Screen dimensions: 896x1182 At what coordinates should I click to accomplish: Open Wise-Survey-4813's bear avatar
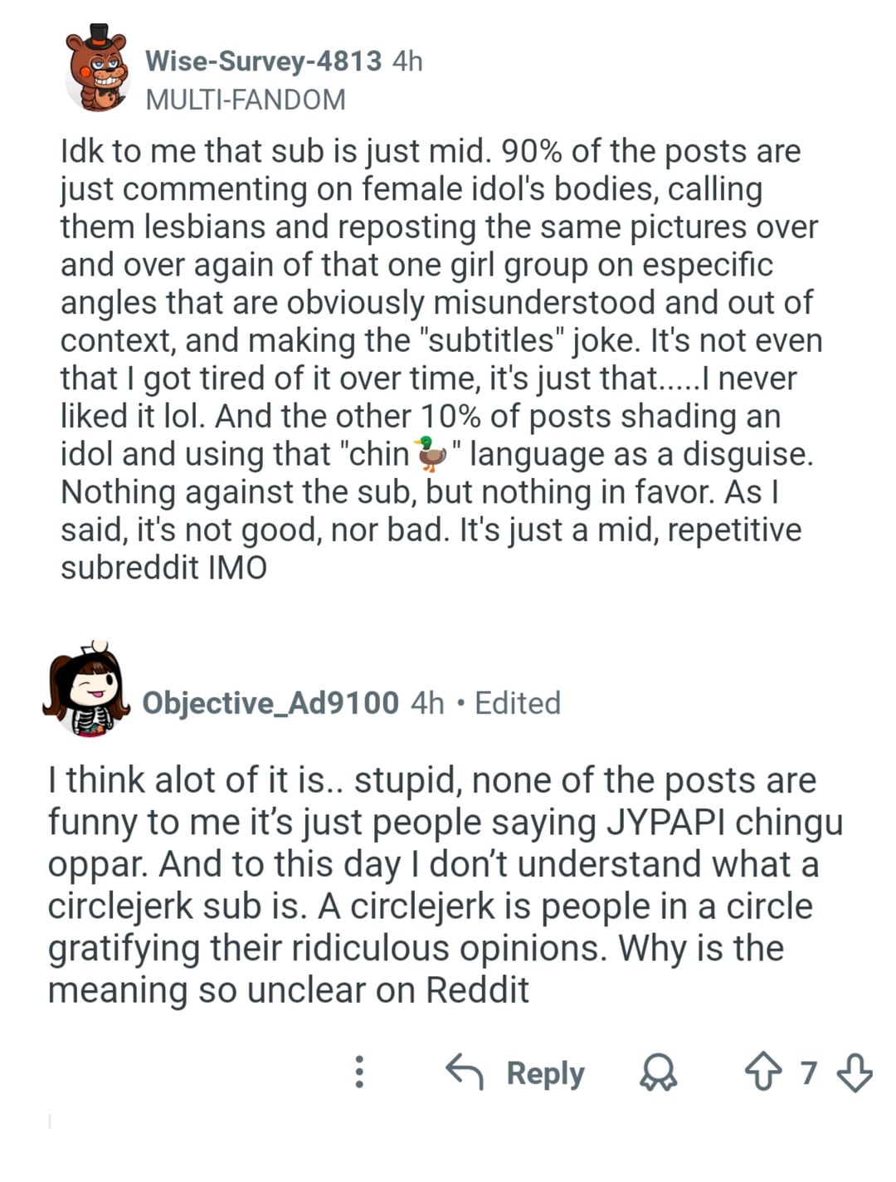click(x=97, y=70)
